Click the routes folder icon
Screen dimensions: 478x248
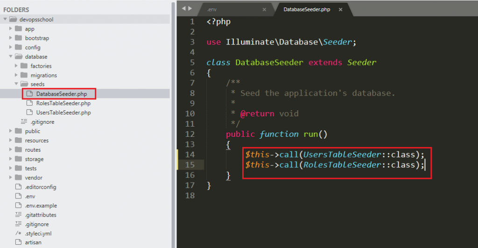click(x=18, y=150)
